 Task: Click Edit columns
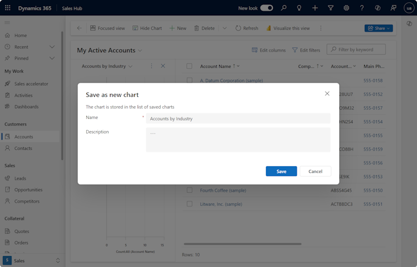tap(269, 50)
